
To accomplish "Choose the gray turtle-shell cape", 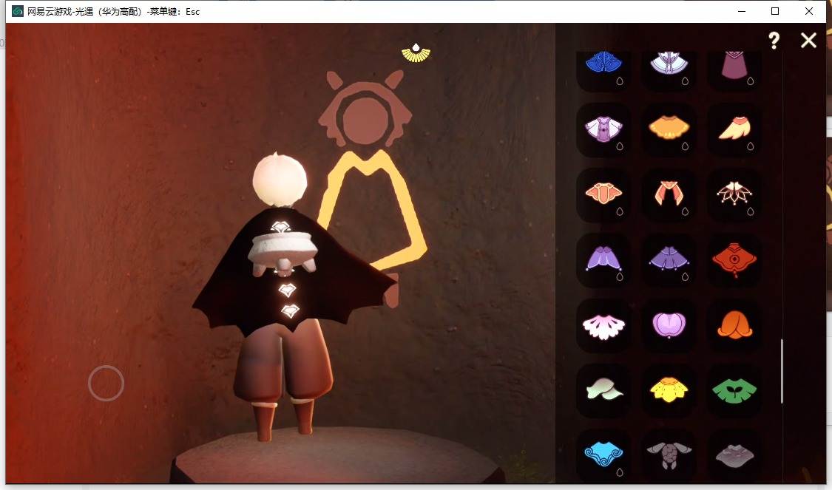I will (x=669, y=456).
